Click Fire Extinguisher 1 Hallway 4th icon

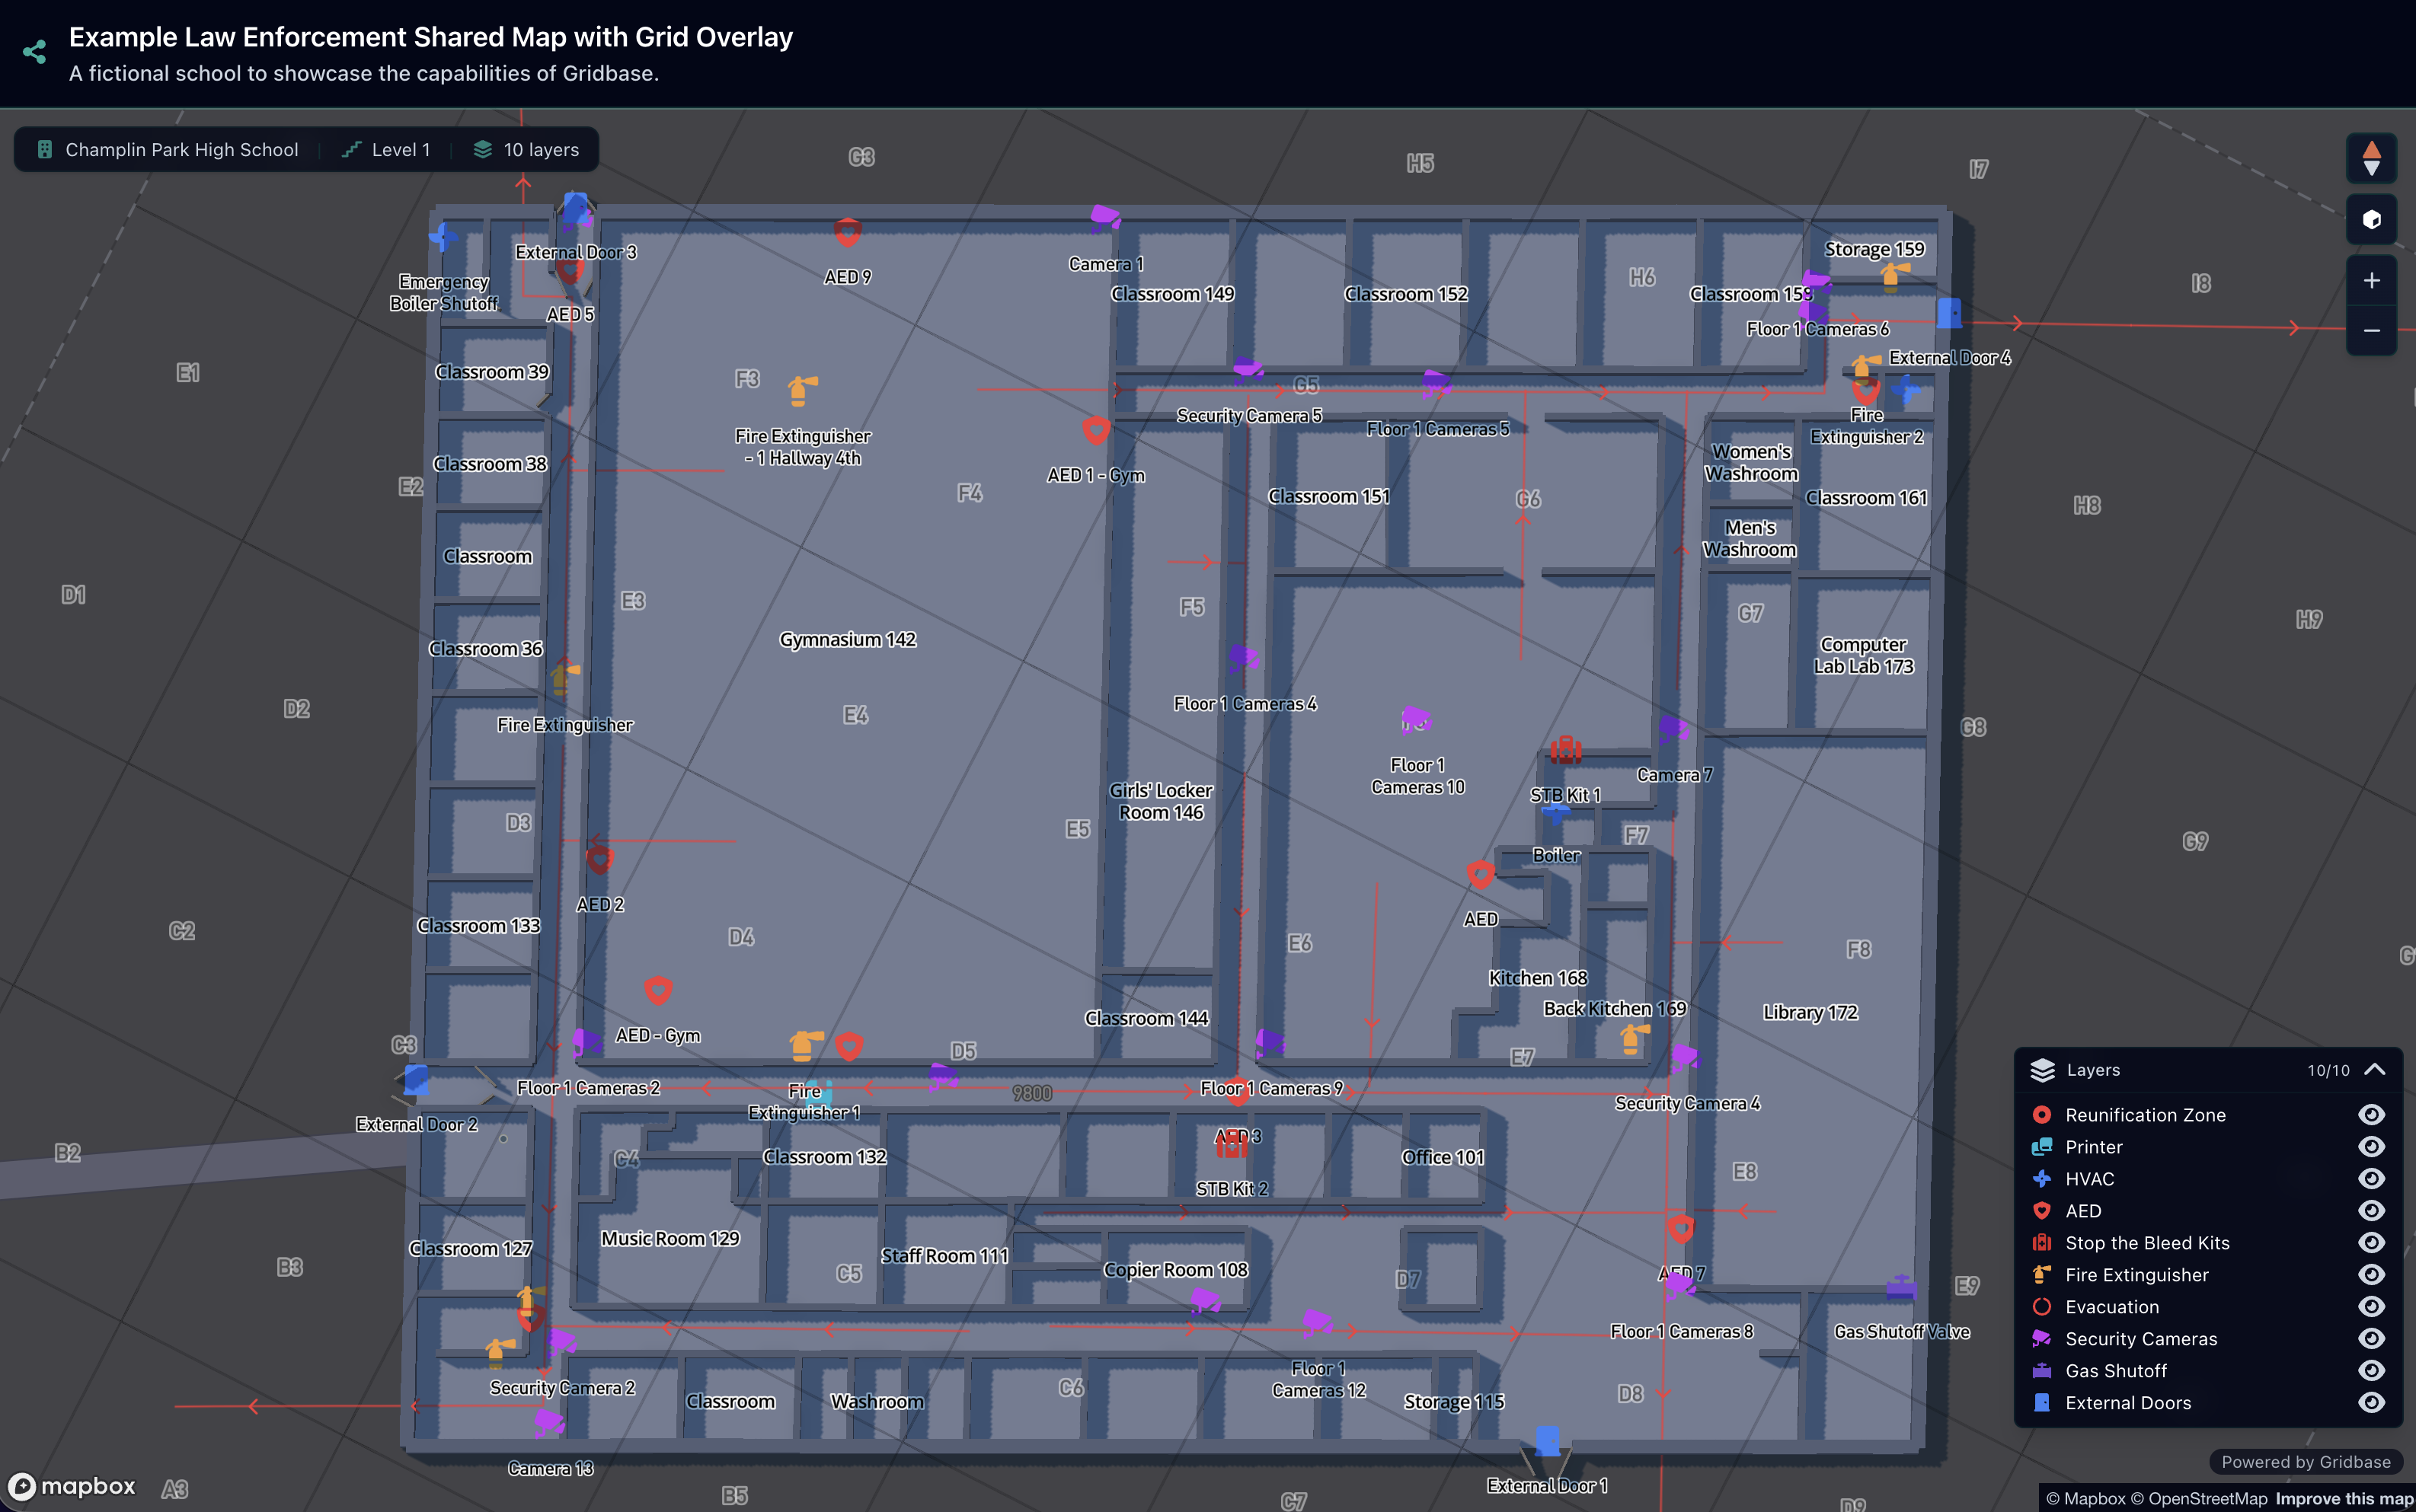tap(801, 391)
